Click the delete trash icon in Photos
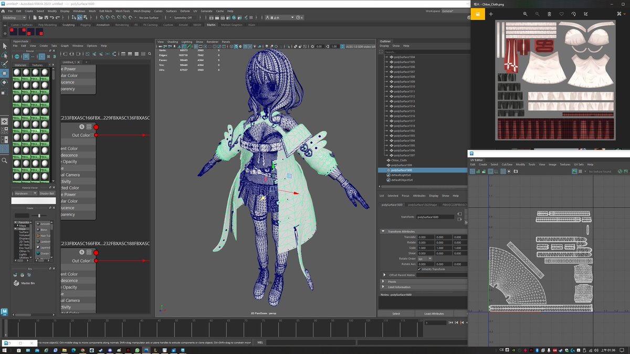This screenshot has height=354, width=630. pos(549,14)
